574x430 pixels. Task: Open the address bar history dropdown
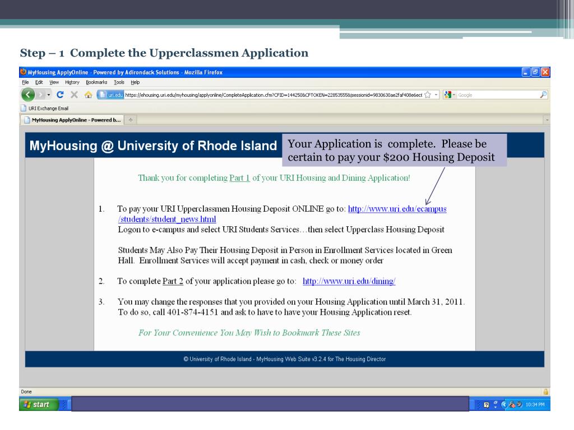436,95
